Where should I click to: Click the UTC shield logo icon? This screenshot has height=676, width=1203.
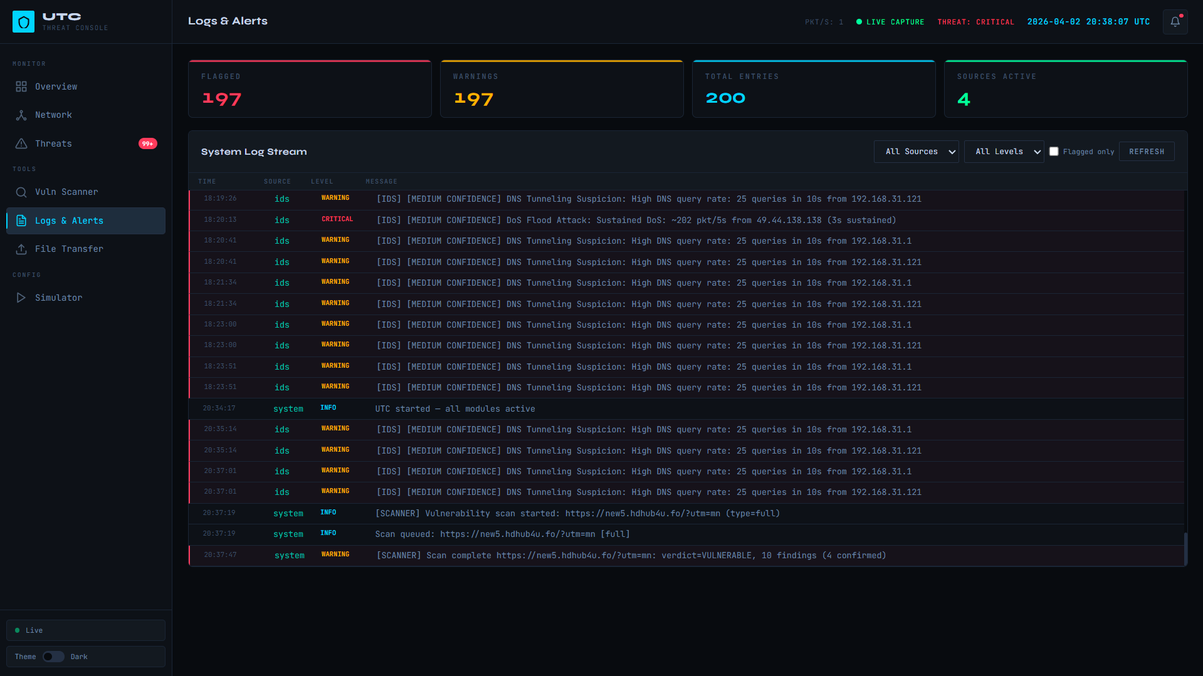pos(23,22)
